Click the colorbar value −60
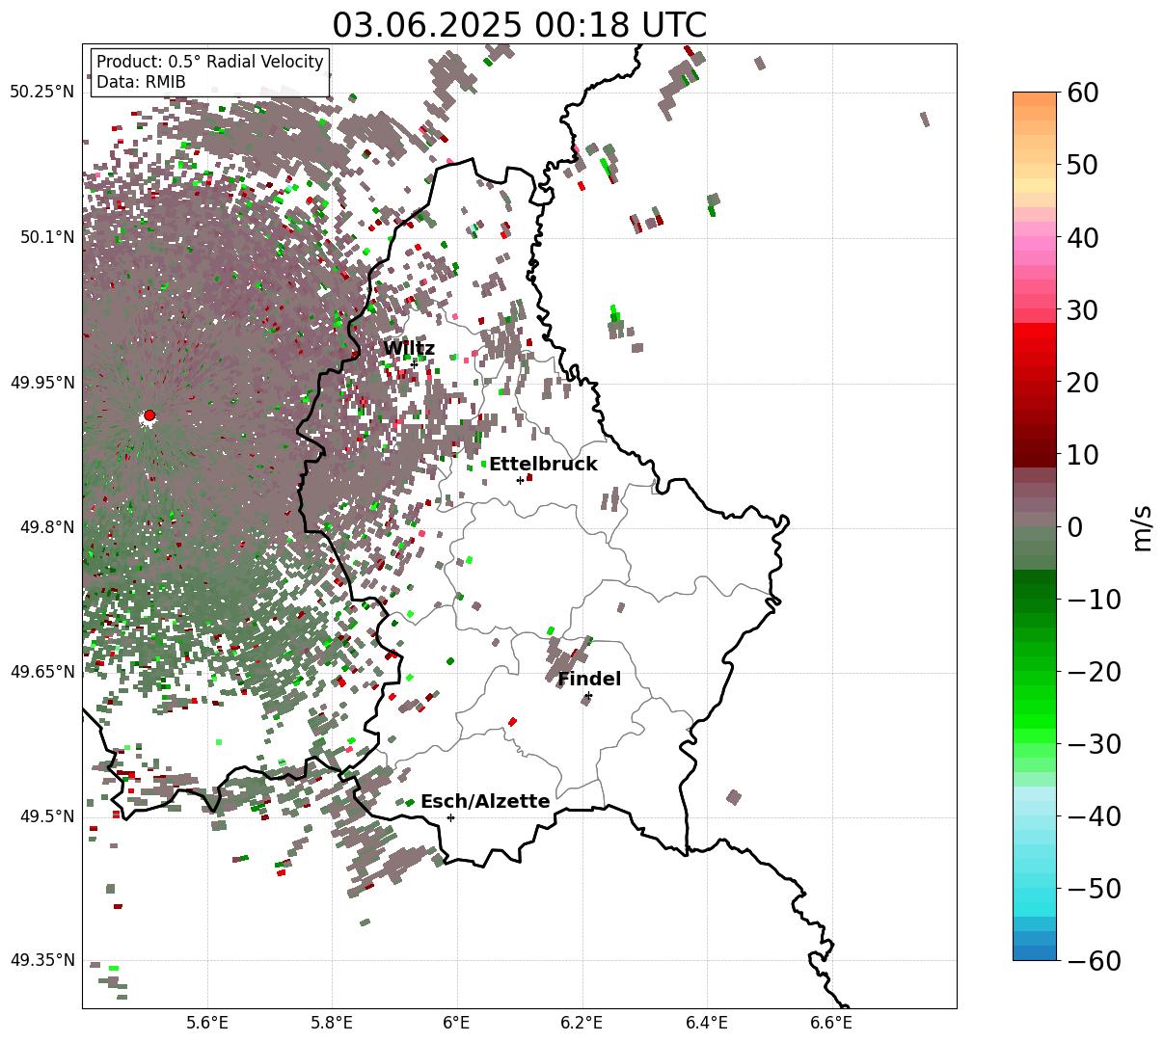1164x1042 pixels. pos(1094,961)
